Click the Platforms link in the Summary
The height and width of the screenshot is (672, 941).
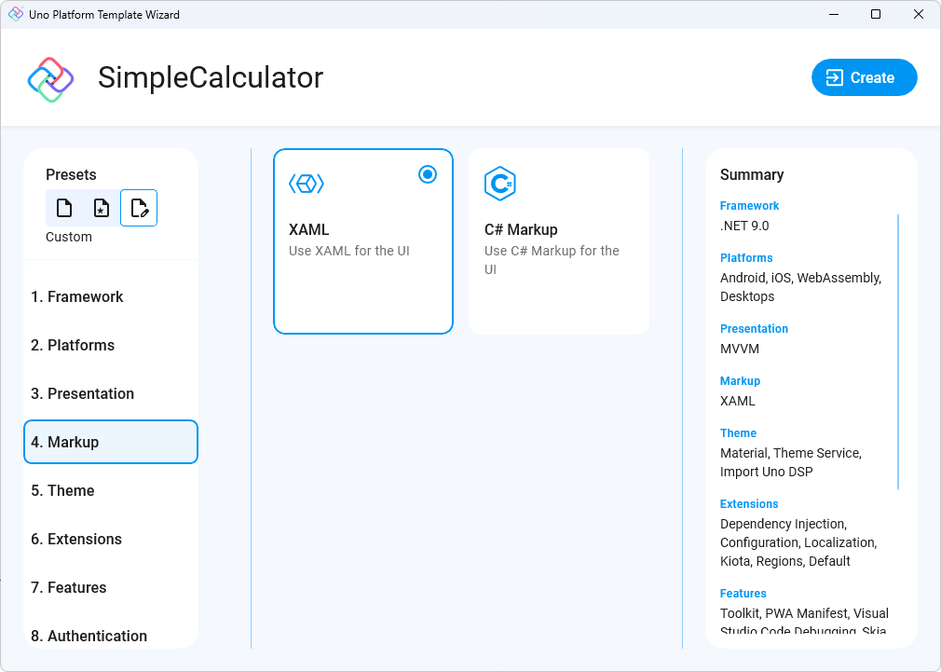click(745, 258)
